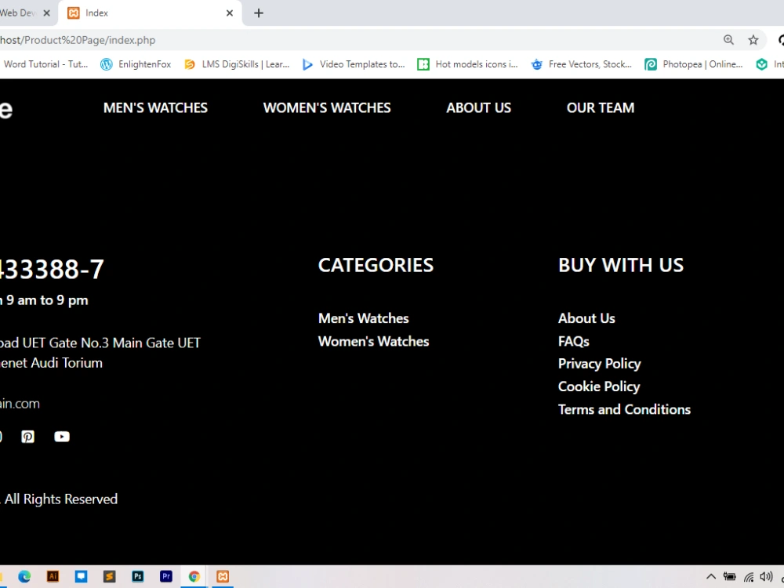The image size is (784, 588).
Task: Open the Terms and Conditions link
Action: click(624, 409)
